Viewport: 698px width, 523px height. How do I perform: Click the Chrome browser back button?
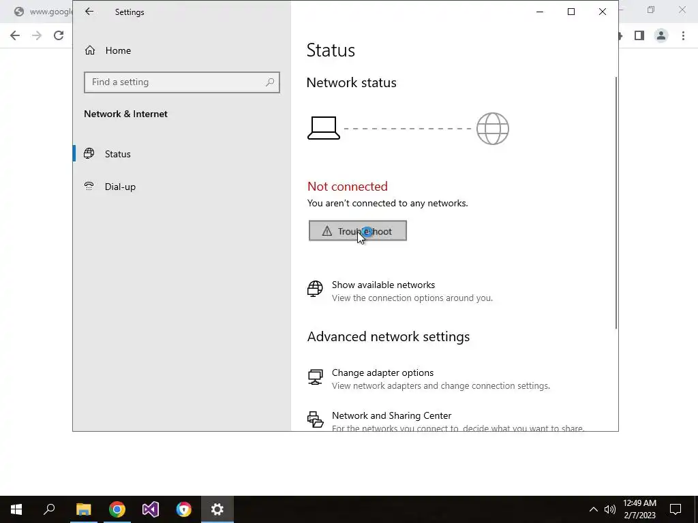coord(15,35)
